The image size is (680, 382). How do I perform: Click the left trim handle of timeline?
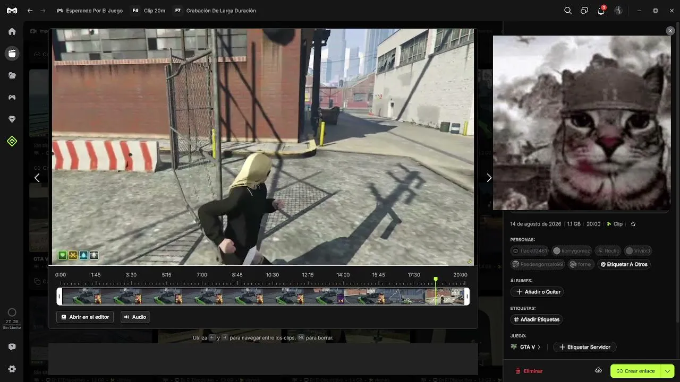tap(59, 296)
